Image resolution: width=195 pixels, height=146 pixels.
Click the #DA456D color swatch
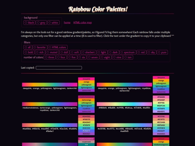[x=86, y=116]
